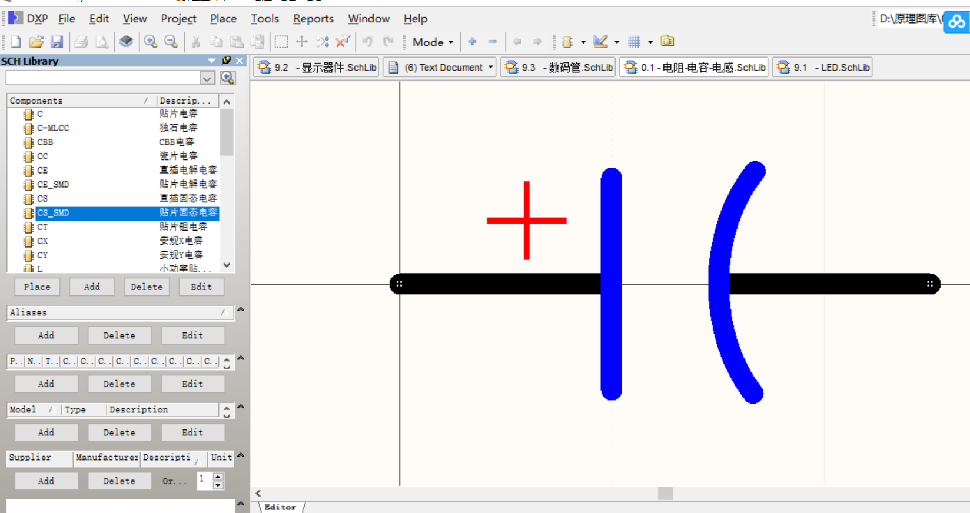970x513 pixels.
Task: Open the Edit menu
Action: click(99, 19)
